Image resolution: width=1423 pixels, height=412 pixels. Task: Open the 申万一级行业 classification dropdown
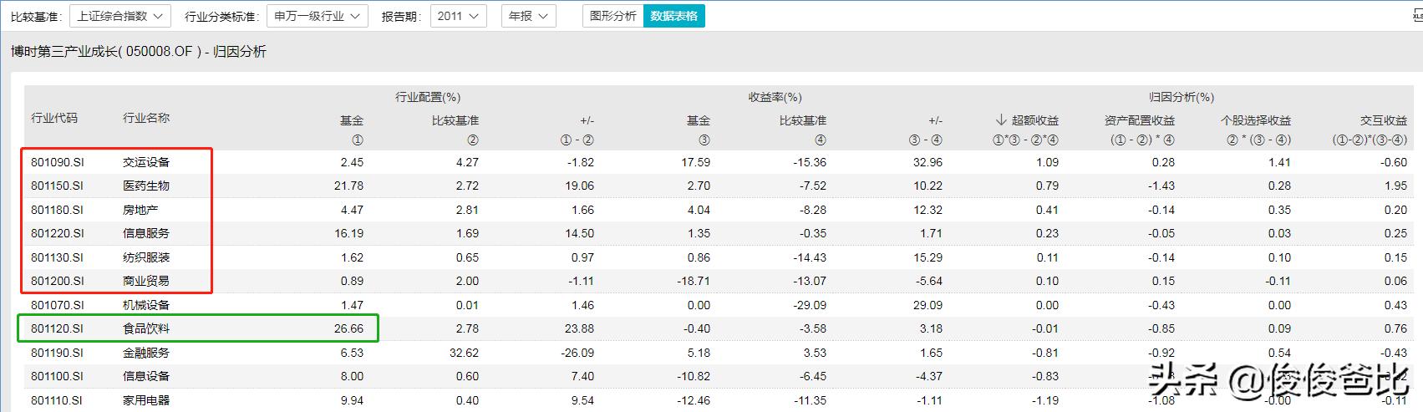318,16
